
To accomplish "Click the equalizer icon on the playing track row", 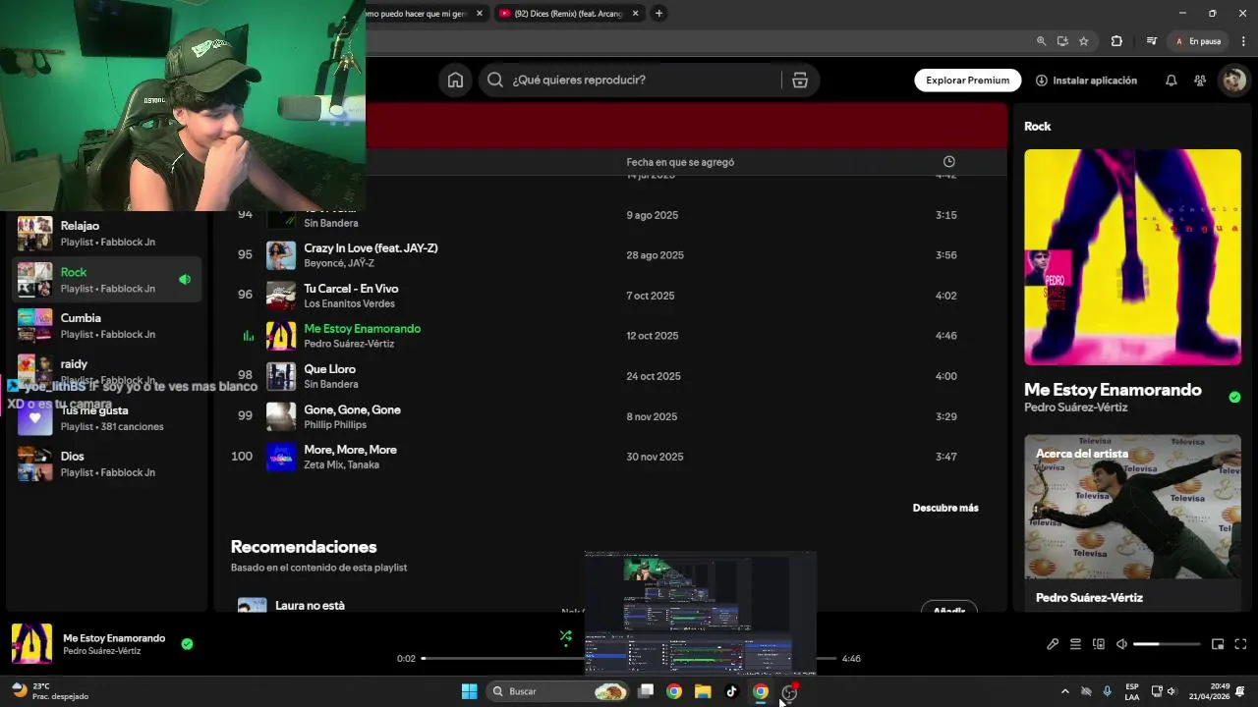I will point(248,336).
